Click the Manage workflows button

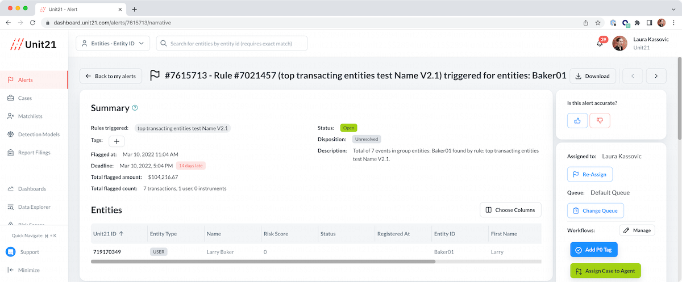coord(637,230)
